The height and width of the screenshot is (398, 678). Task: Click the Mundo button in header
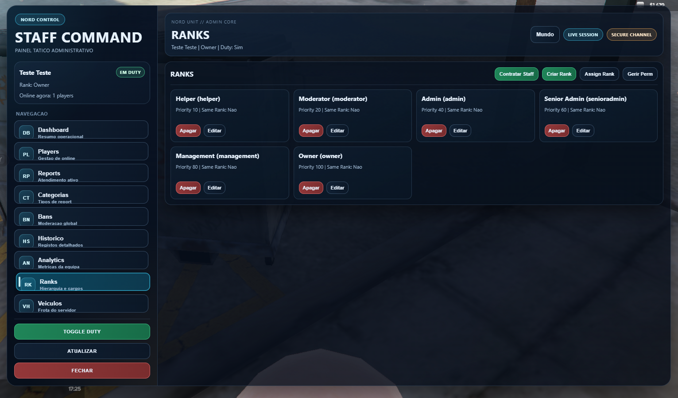[545, 35]
